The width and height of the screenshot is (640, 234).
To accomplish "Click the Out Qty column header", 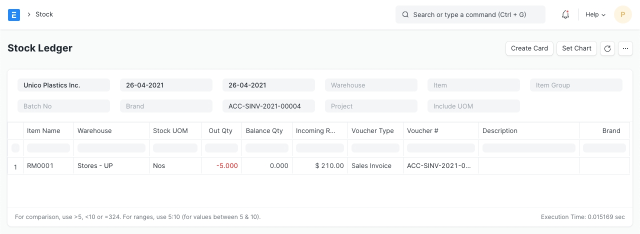I will [220, 131].
